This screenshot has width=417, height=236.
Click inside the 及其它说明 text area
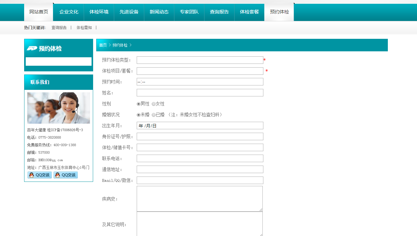pos(199,224)
